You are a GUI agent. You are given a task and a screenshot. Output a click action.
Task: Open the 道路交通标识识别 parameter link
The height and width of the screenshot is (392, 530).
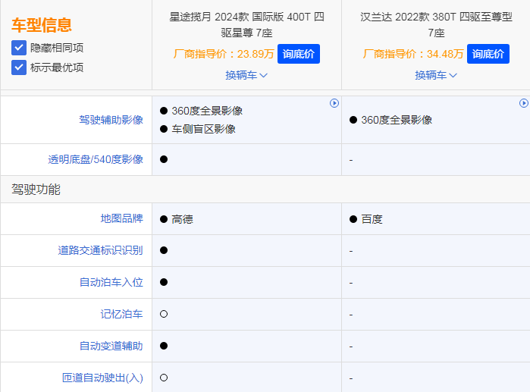click(100, 250)
